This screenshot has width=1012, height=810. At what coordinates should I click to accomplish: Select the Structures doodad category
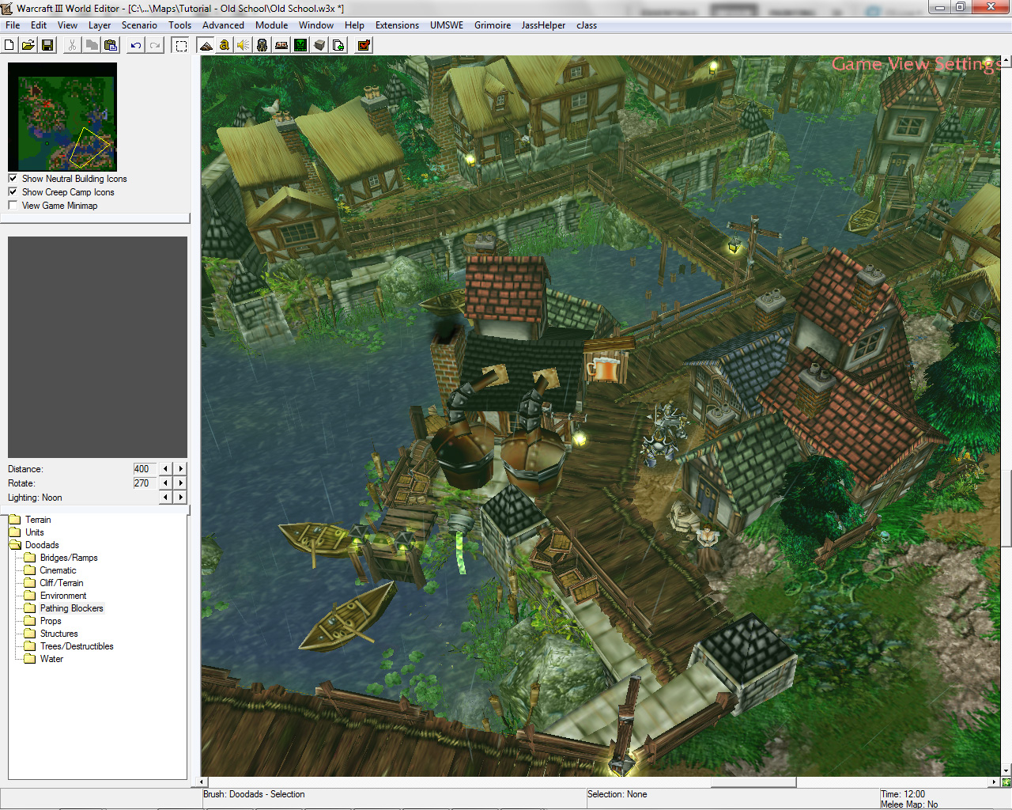(x=59, y=634)
